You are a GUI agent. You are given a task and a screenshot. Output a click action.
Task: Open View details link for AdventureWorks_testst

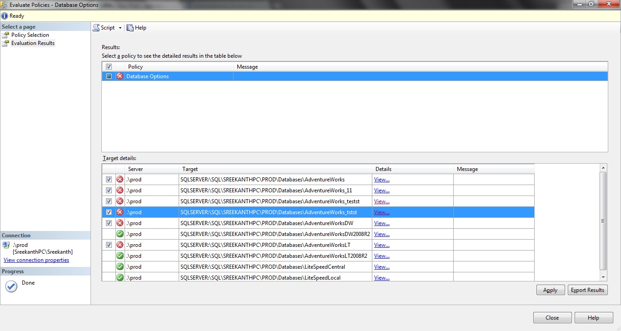(x=381, y=201)
